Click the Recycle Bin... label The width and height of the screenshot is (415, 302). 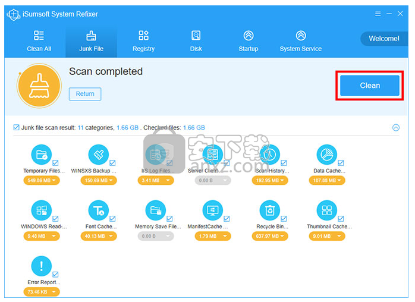[x=272, y=227]
